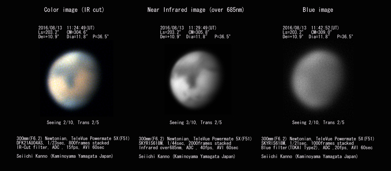
Task: Click the telescope line under the color image
Action: 73,138
